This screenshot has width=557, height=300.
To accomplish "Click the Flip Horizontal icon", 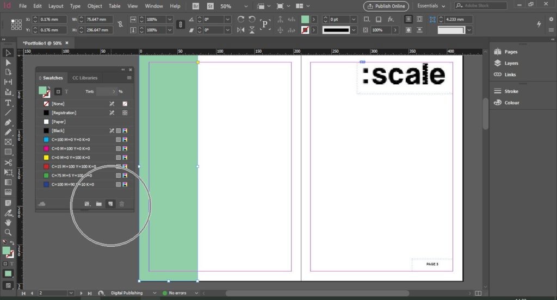I will pos(241,30).
